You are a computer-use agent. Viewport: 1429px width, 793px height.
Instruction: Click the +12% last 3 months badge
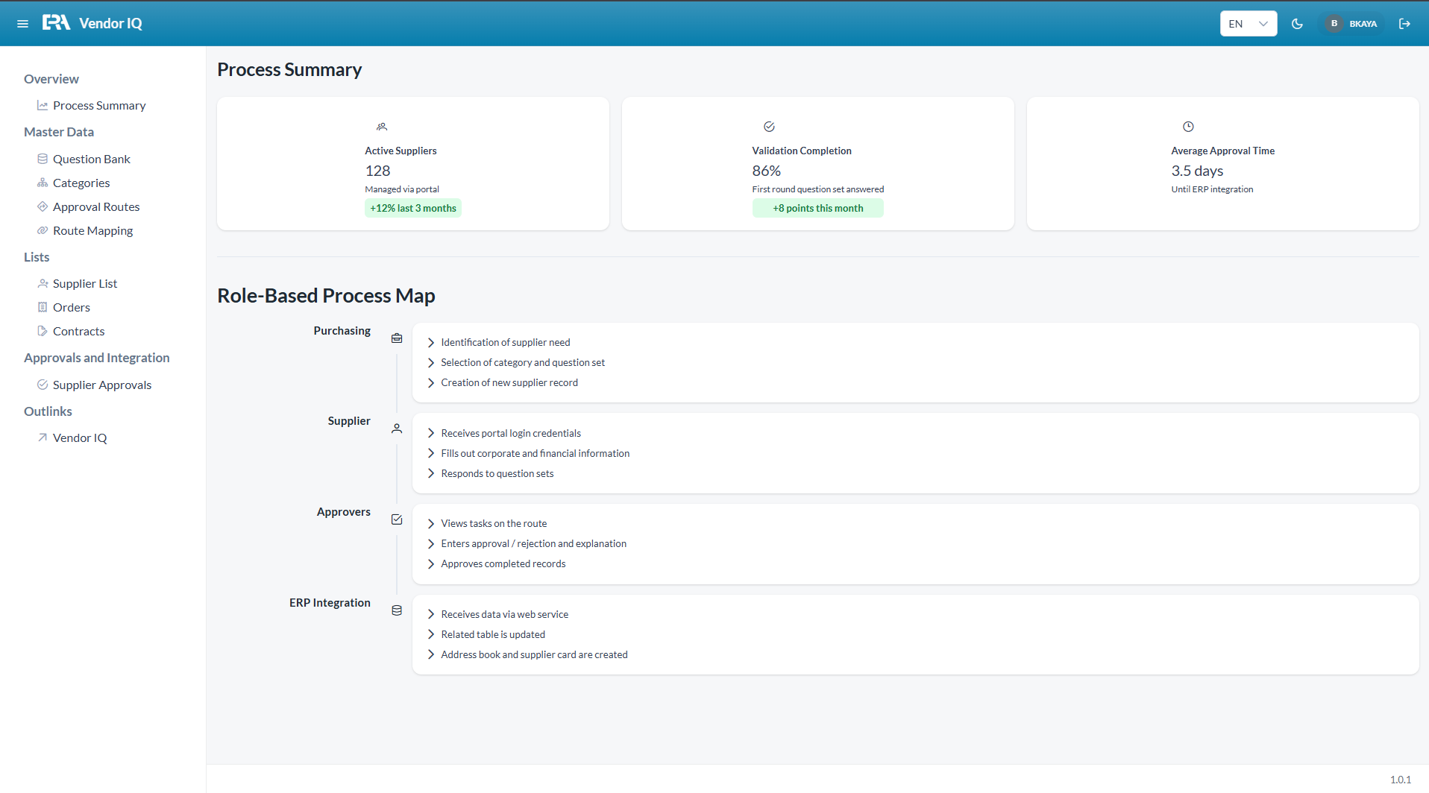(413, 208)
